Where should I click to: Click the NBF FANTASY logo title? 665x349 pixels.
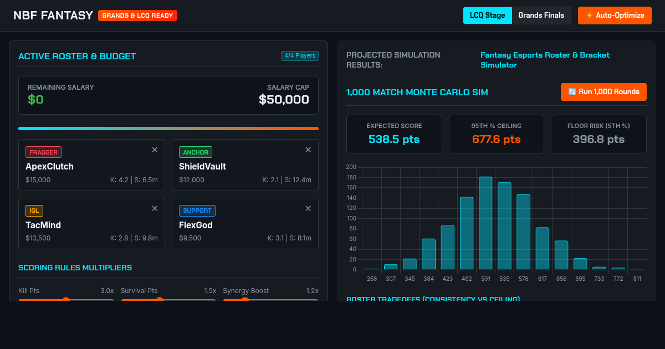pyautogui.click(x=53, y=16)
